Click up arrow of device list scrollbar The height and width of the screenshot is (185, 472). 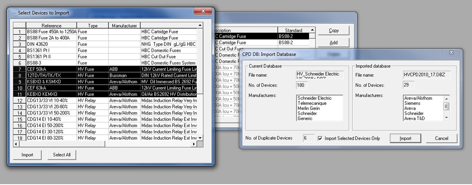point(200,25)
